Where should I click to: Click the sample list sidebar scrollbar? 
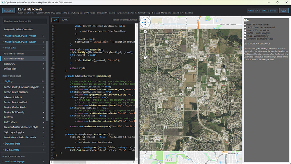click(47, 81)
